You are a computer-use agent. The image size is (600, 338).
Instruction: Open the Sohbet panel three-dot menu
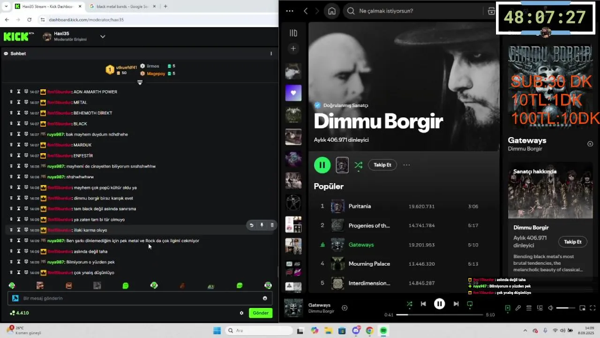click(x=271, y=54)
